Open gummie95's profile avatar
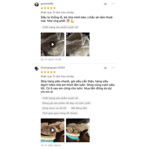 (36, 5)
